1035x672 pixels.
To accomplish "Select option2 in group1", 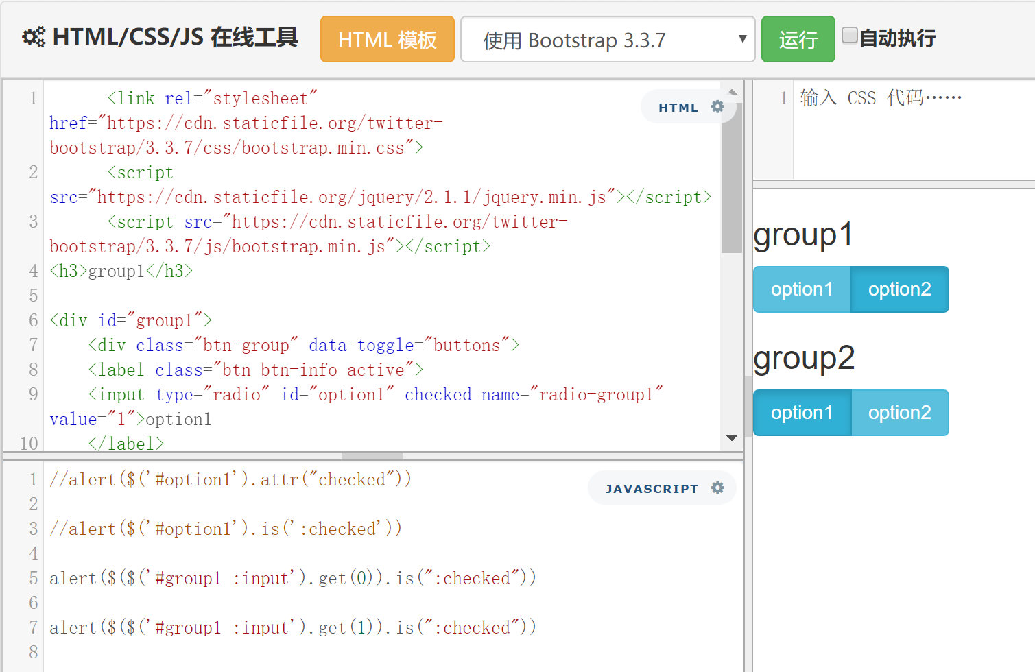I will point(900,289).
